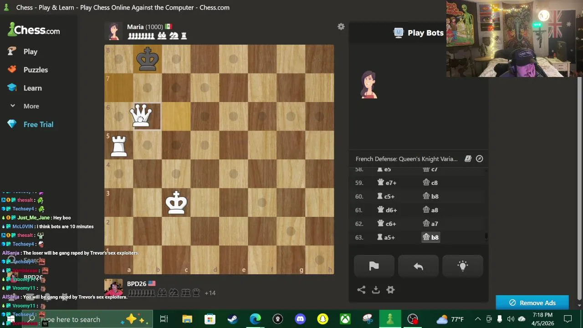This screenshot has height=328, width=583.
Task: Jump to move 61 white d6+
Action: pyautogui.click(x=387, y=210)
